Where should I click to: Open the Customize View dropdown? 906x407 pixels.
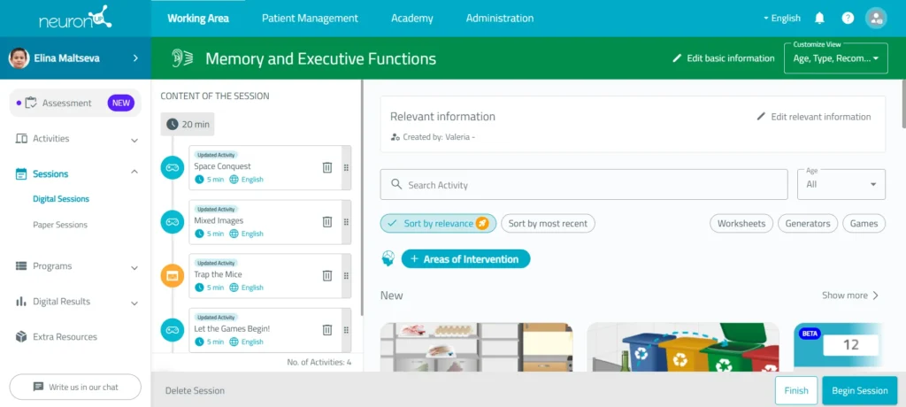tap(835, 58)
